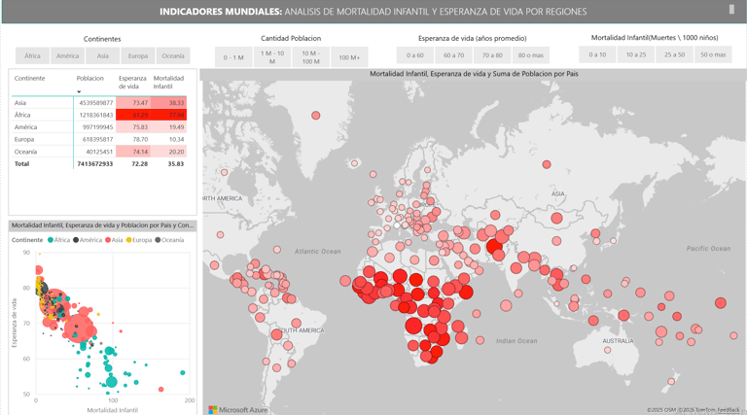Click the rightmost teal bubble in scatter chart
Screen dimensions: 747x415
tap(183, 372)
